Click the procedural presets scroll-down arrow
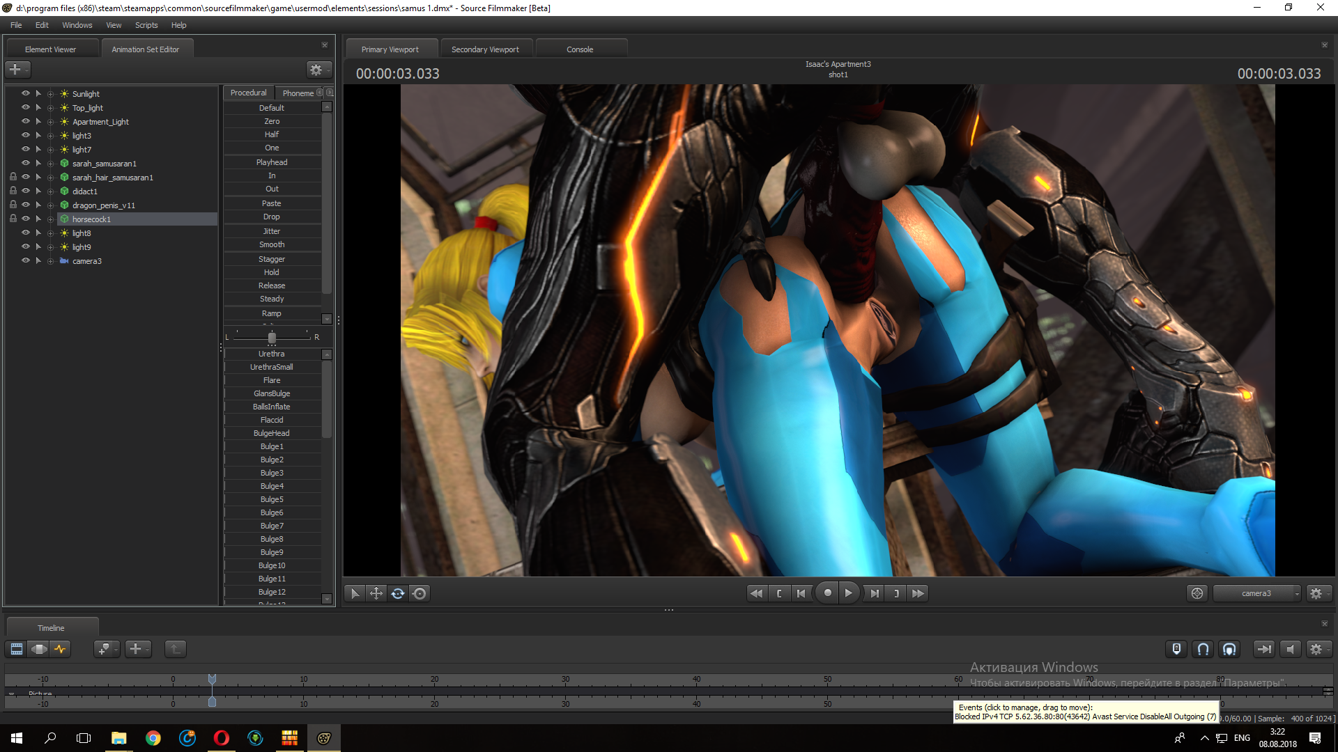Image resolution: width=1338 pixels, height=752 pixels. click(x=327, y=319)
